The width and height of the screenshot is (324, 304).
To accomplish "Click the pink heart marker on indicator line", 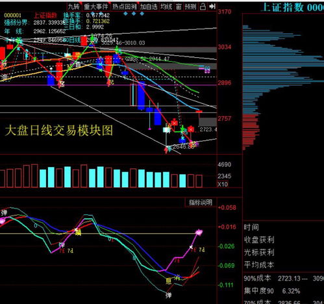I will 199,233.
